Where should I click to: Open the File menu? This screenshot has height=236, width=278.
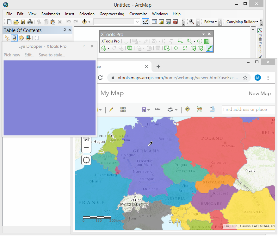tap(9, 14)
